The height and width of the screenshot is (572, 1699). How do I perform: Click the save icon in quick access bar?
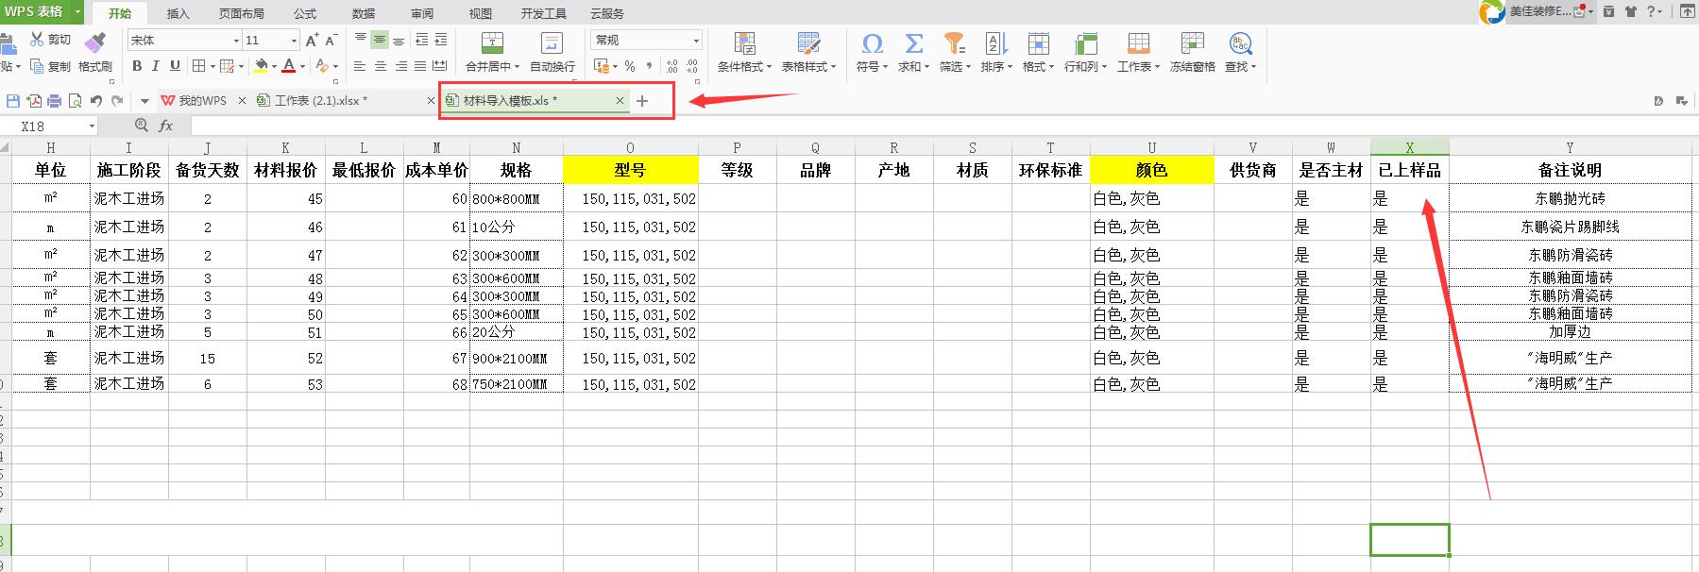(x=13, y=101)
